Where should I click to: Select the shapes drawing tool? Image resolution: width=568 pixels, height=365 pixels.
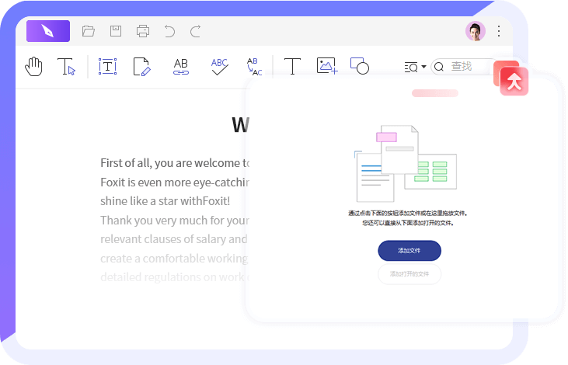[359, 67]
